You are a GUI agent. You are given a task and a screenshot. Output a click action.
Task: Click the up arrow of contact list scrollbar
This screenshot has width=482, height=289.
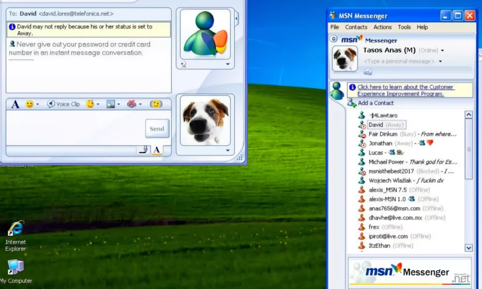pos(469,114)
